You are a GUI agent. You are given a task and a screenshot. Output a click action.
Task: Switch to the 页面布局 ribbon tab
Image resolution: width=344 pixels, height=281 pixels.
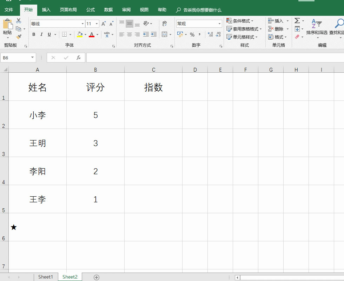[68, 10]
